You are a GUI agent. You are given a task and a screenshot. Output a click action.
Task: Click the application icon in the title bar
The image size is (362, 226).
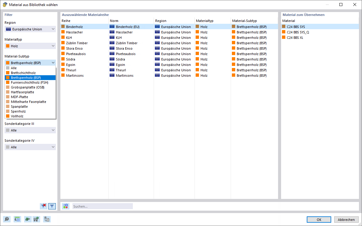tap(5, 5)
